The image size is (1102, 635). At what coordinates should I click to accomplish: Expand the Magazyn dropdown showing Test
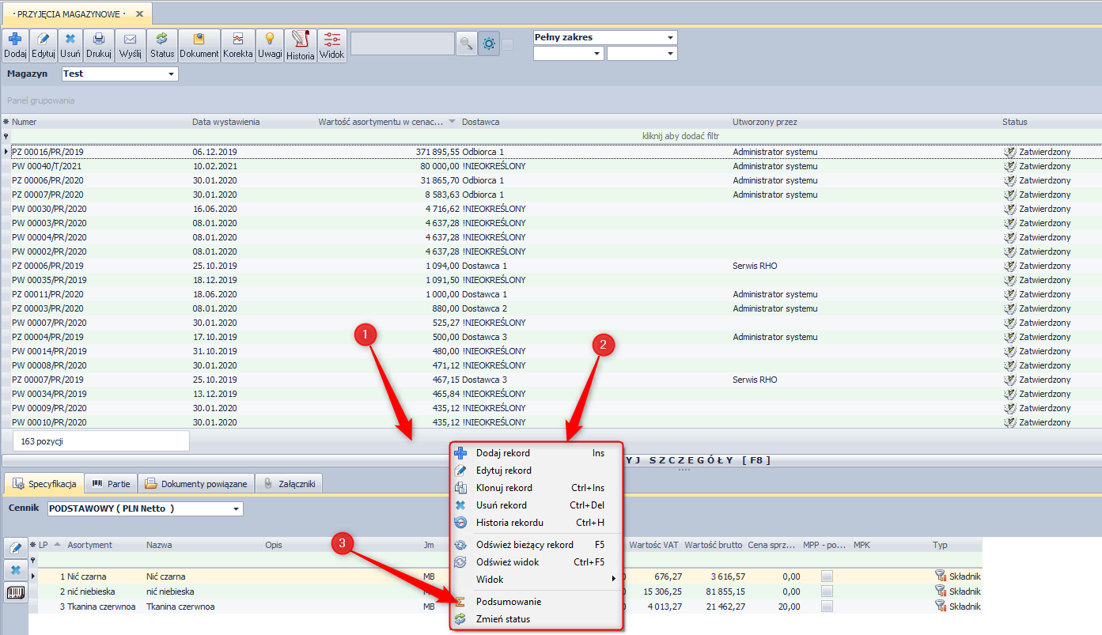point(171,74)
